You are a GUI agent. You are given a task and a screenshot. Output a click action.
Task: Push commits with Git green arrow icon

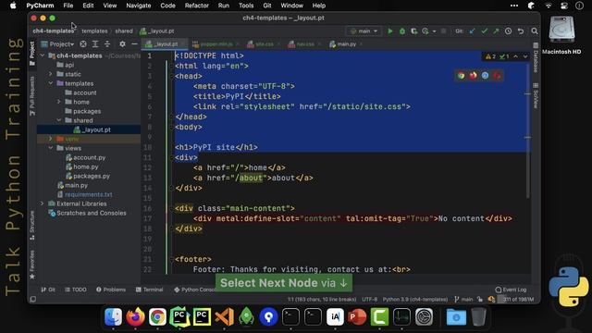click(x=496, y=31)
